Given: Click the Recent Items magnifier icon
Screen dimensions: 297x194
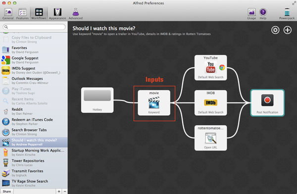Looking at the screenshot, I should coord(5,101).
